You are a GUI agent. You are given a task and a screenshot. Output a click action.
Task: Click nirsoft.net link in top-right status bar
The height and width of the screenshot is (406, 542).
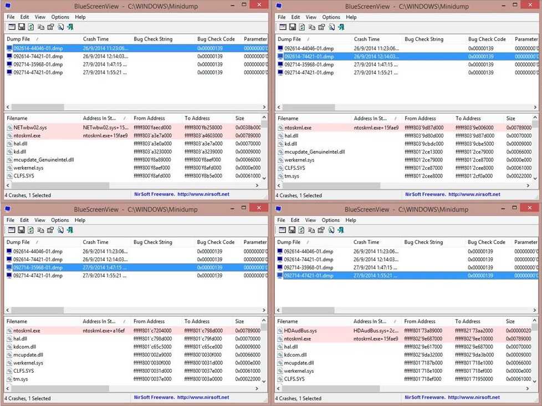tap(474, 195)
